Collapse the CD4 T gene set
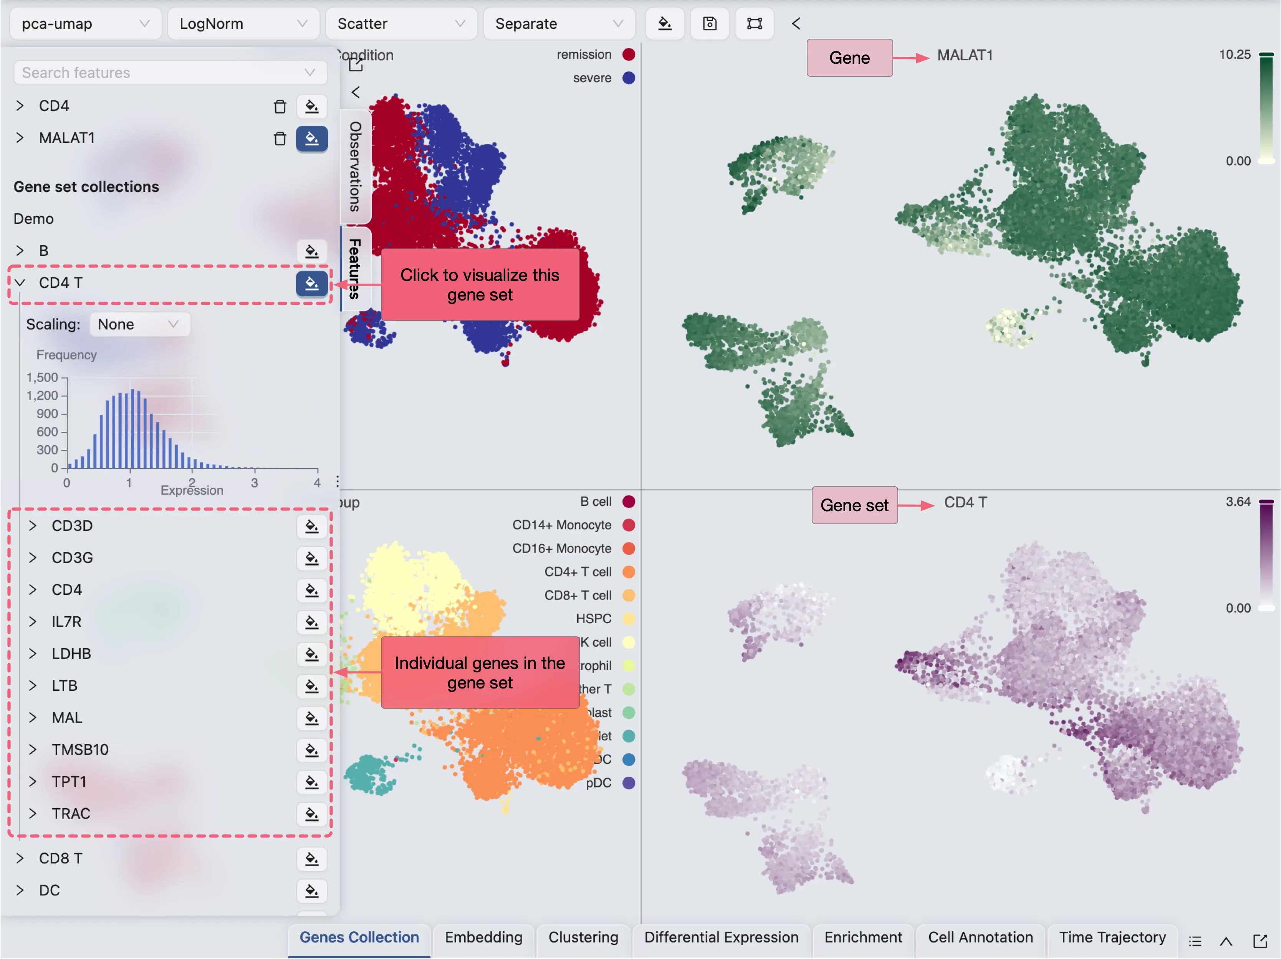Viewport: 1281px width, 959px height. (x=20, y=283)
